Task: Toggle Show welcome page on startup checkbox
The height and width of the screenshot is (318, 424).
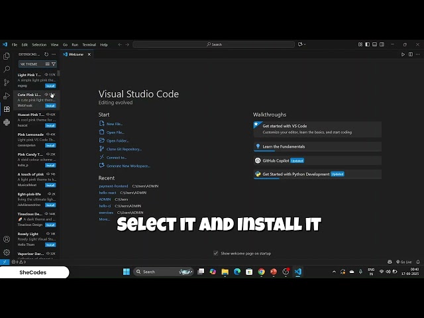Action: [215, 253]
